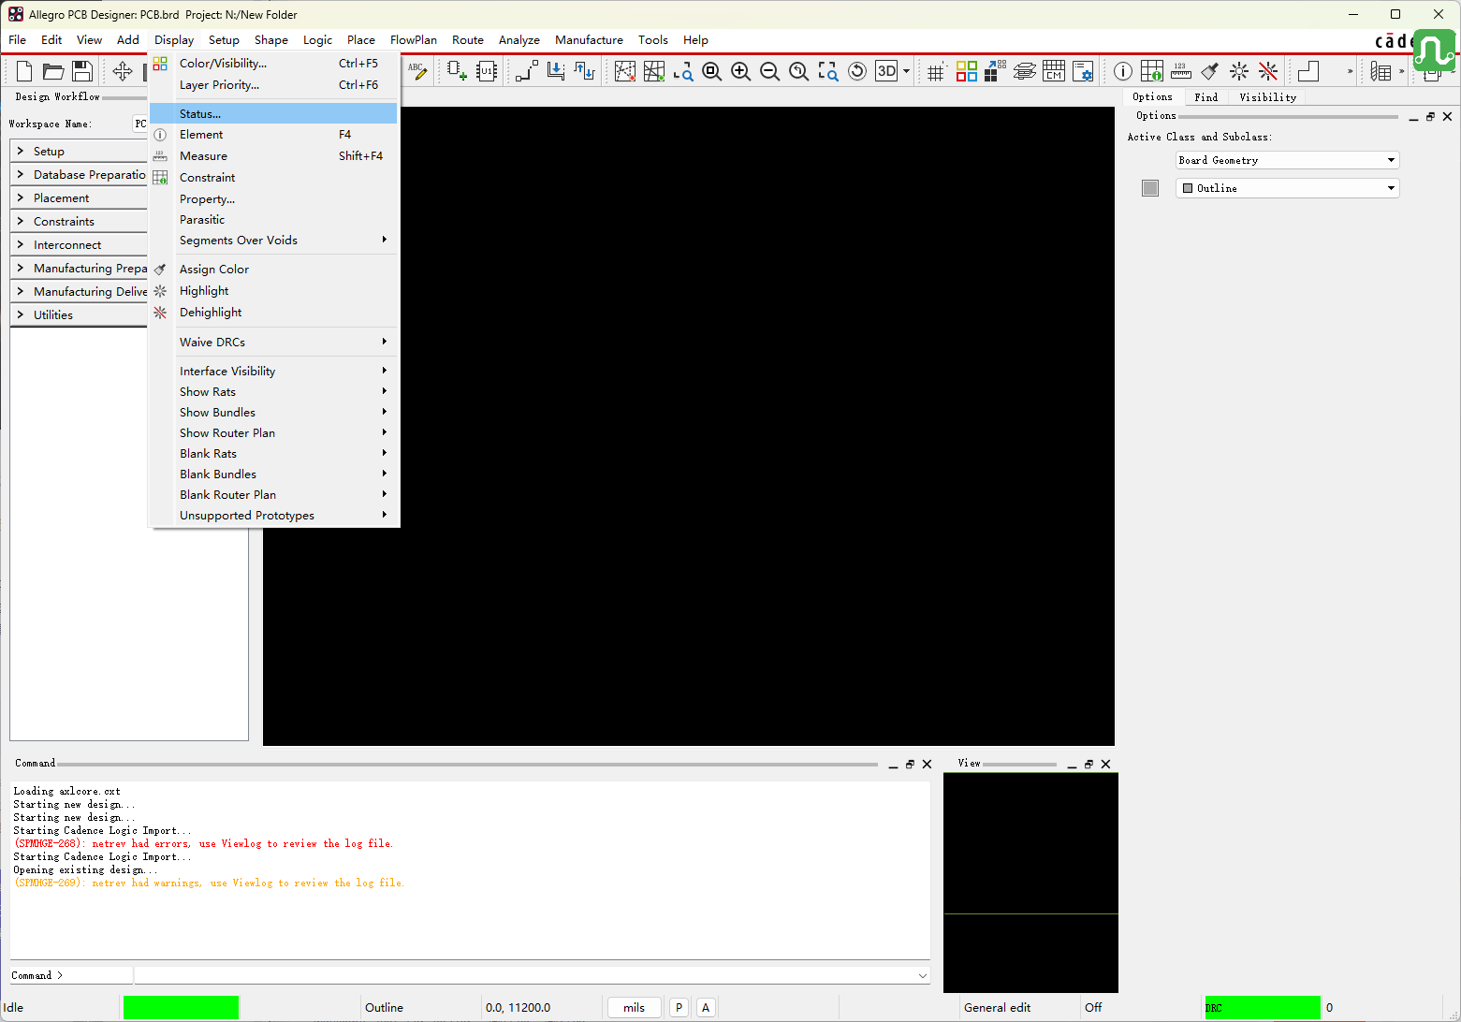The image size is (1461, 1022).
Task: Choose Color/Visibility... from the Display menu
Action: (273, 64)
